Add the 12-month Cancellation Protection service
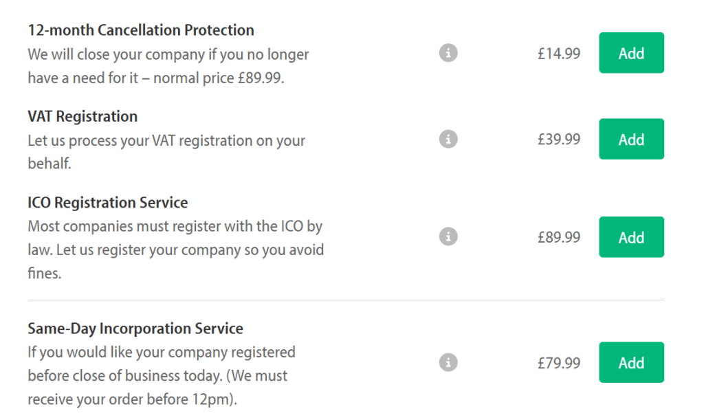This screenshot has height=420, width=704. point(630,52)
